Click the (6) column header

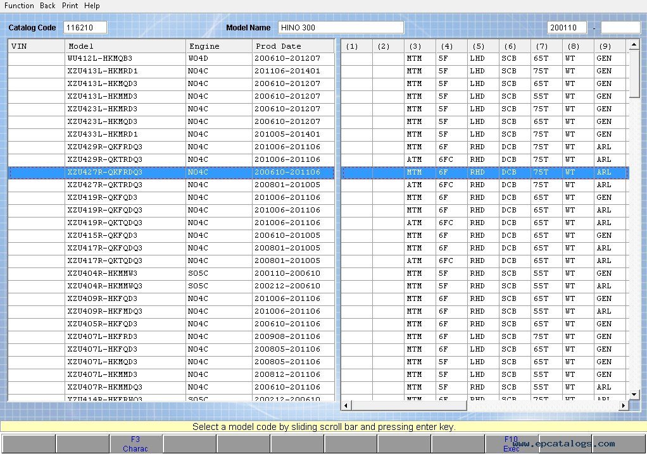(515, 46)
